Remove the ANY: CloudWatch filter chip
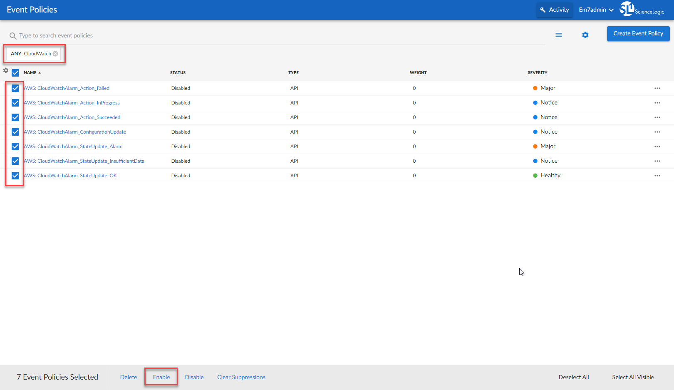 click(55, 54)
